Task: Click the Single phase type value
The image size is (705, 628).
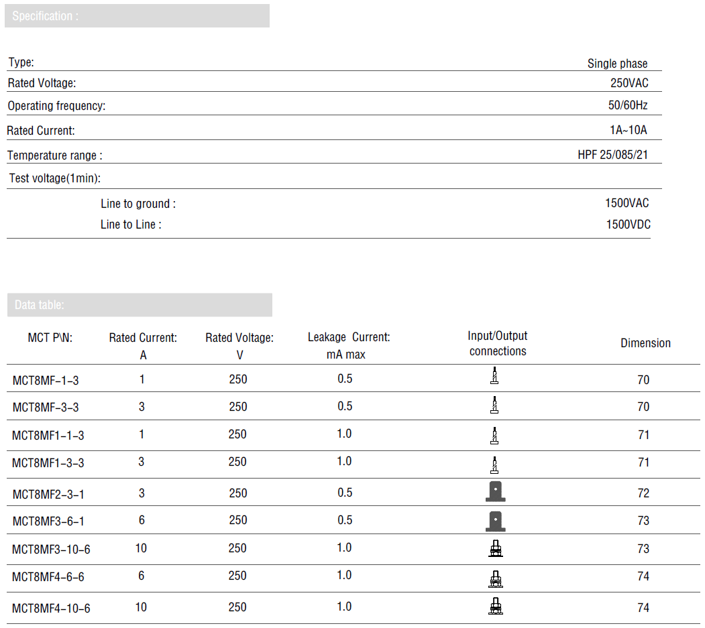Action: [617, 64]
